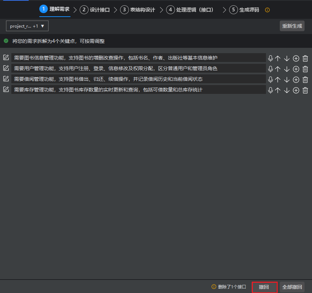Add new item after 借阅管理 requirement
The image size is (312, 293).
pyautogui.click(x=296, y=80)
